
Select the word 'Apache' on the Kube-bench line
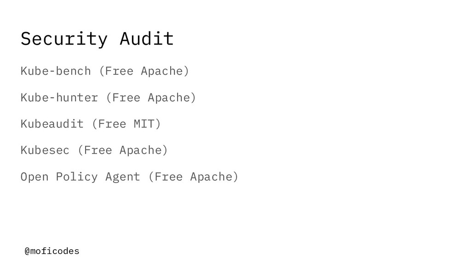[x=161, y=71]
